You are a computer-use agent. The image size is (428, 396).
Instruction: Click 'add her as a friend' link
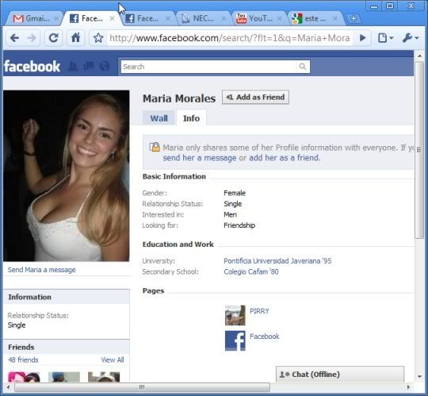284,158
